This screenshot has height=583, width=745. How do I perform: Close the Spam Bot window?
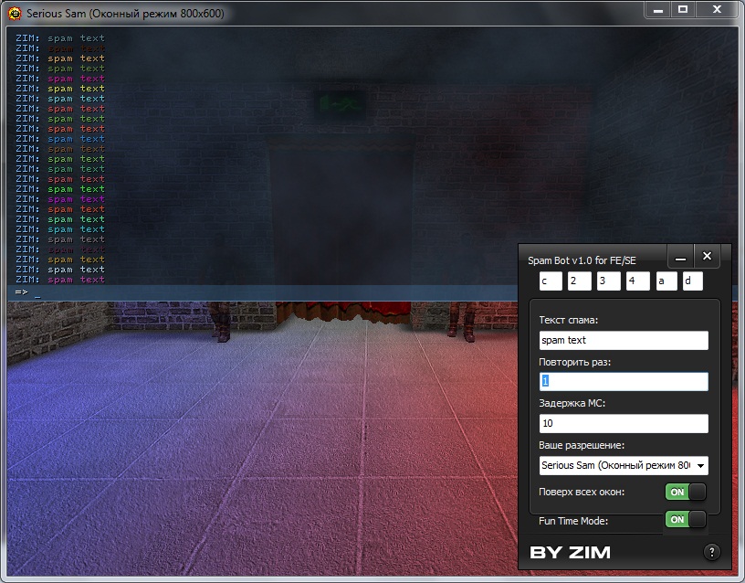click(707, 256)
